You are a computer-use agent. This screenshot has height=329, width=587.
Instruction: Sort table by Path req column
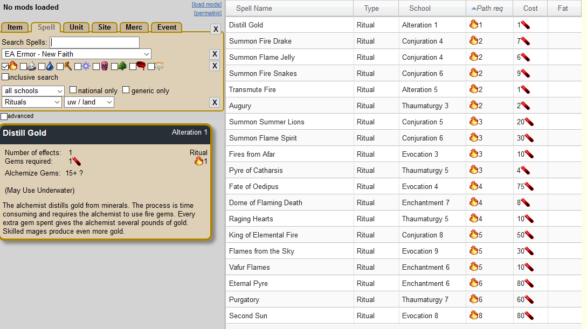coord(489,8)
